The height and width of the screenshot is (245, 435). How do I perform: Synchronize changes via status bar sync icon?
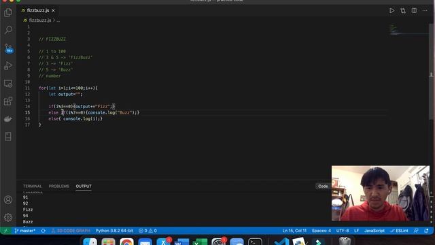(43, 231)
